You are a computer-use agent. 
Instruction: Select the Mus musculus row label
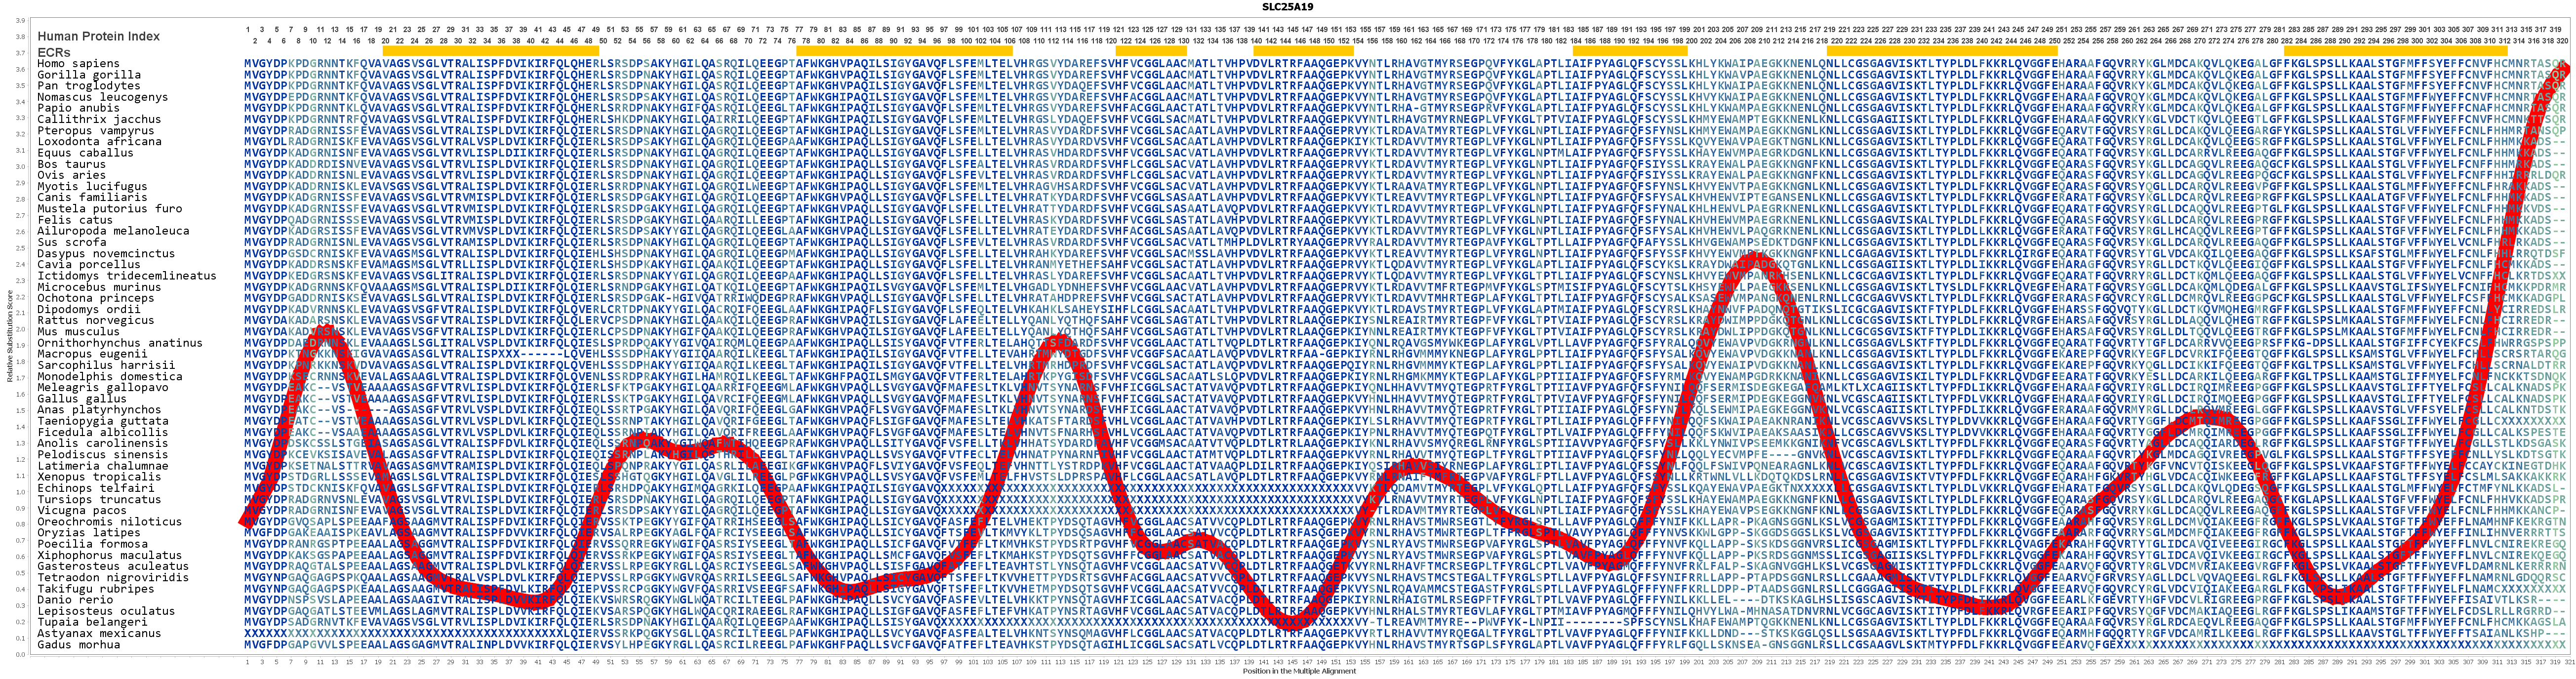coord(78,332)
